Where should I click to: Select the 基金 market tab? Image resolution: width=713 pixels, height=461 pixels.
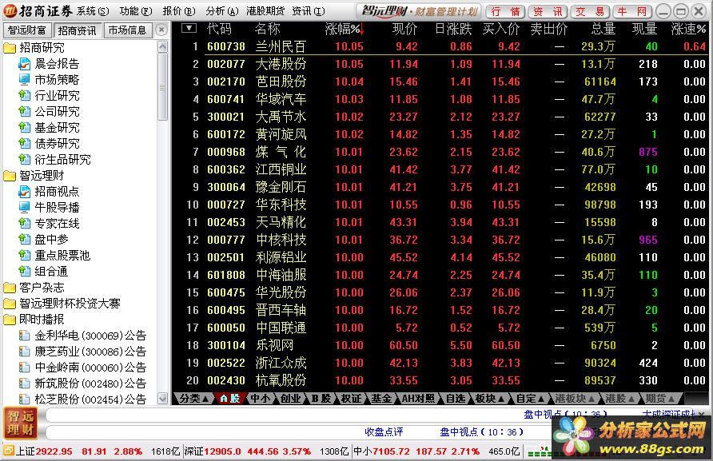381,398
